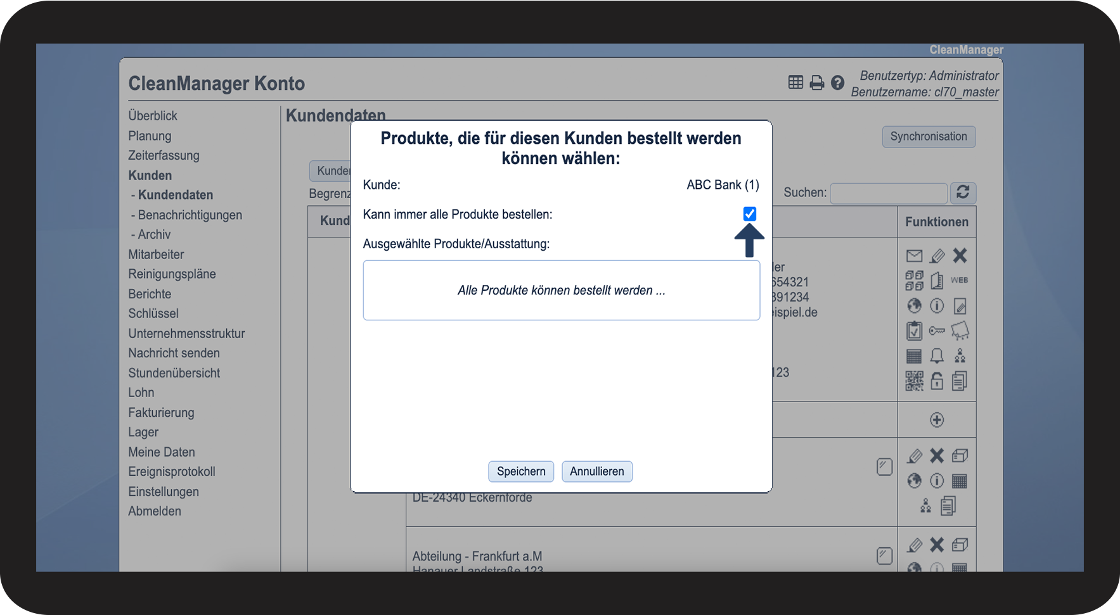1120x615 pixels.
Task: Click the WEB icon in Funktionen
Action: (x=960, y=281)
